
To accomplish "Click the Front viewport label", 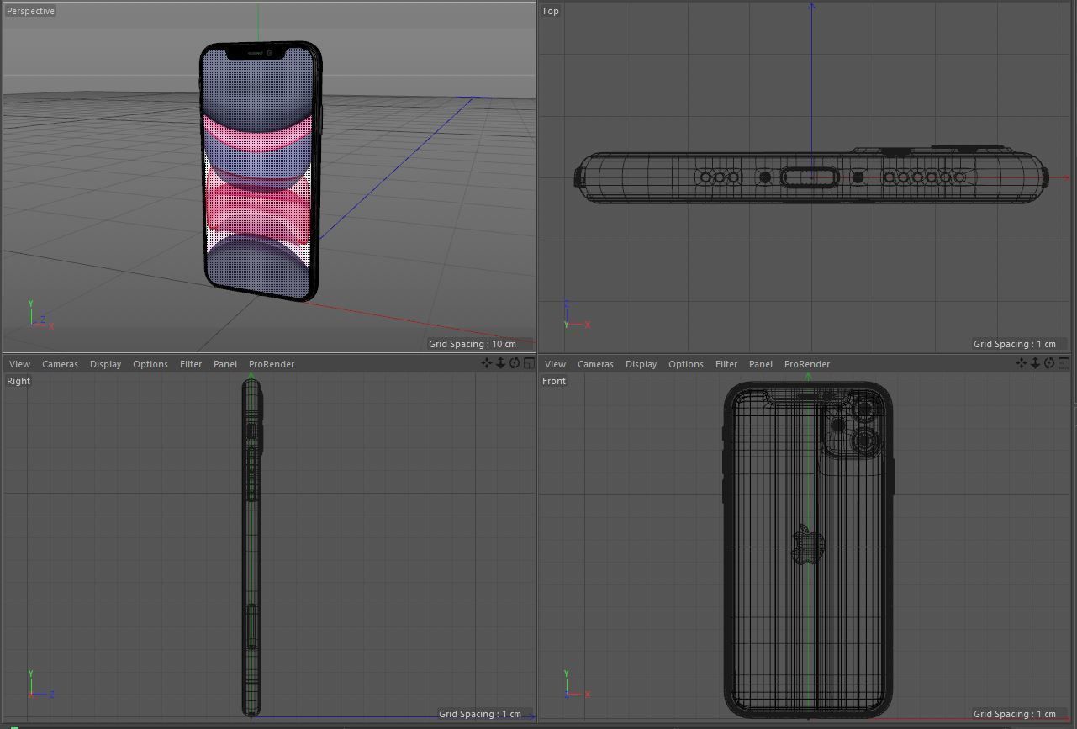I will pyautogui.click(x=554, y=381).
